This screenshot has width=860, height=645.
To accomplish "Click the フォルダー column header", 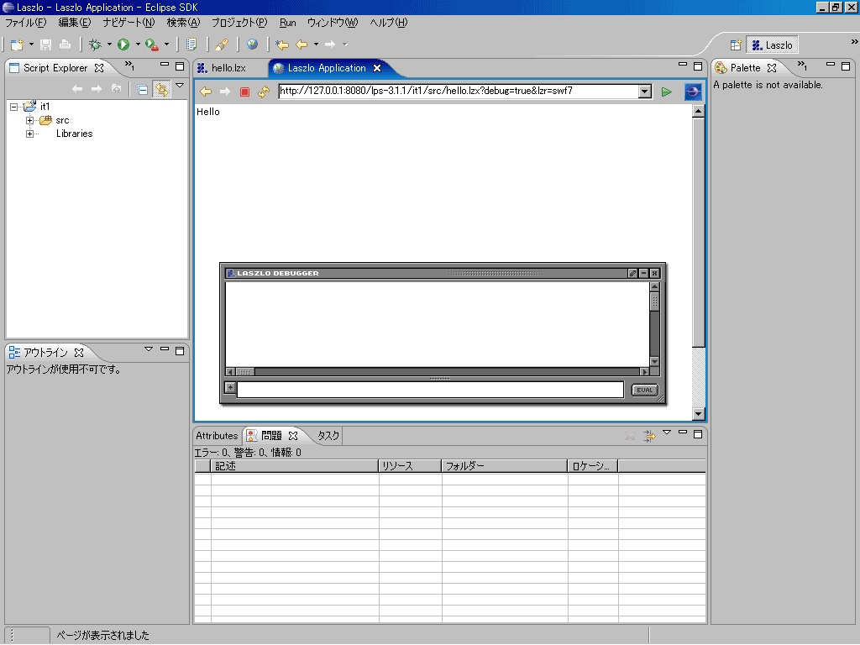I will tap(505, 466).
